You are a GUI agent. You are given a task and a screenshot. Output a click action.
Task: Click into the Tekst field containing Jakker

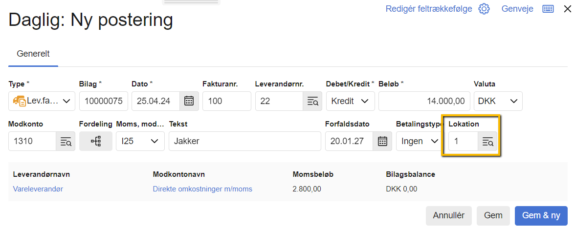click(244, 141)
